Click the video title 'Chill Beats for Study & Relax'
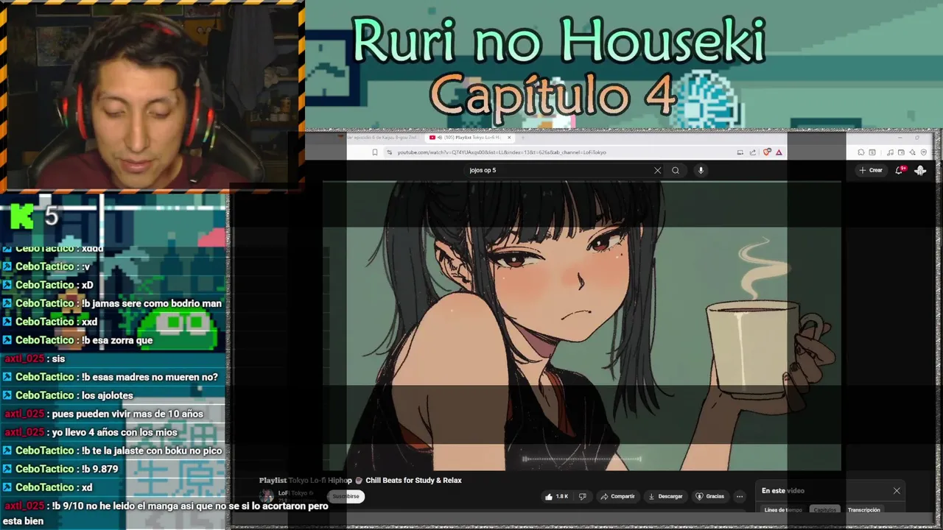The width and height of the screenshot is (943, 530). pyautogui.click(x=414, y=480)
